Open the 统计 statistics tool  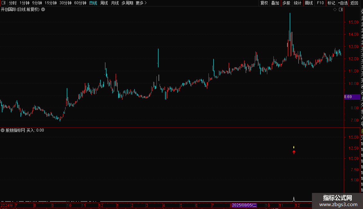tap(297, 3)
